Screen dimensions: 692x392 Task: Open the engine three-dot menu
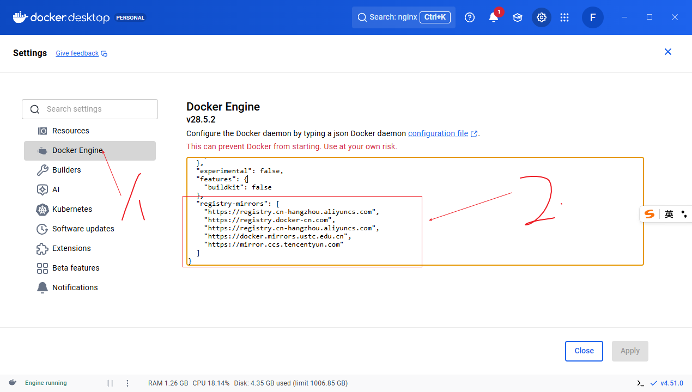(128, 383)
